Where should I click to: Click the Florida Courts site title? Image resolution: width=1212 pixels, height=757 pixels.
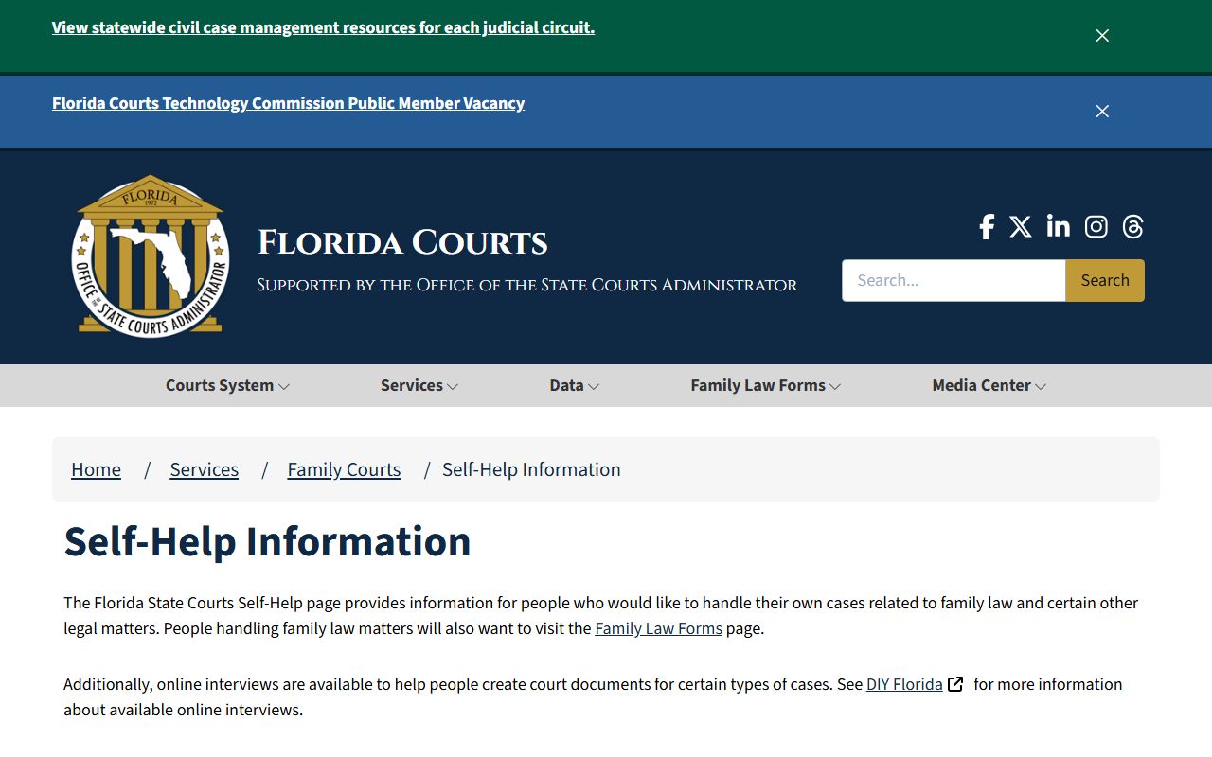(x=402, y=242)
